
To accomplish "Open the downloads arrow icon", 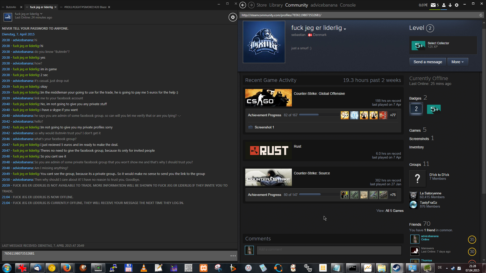I will click(x=450, y=5).
